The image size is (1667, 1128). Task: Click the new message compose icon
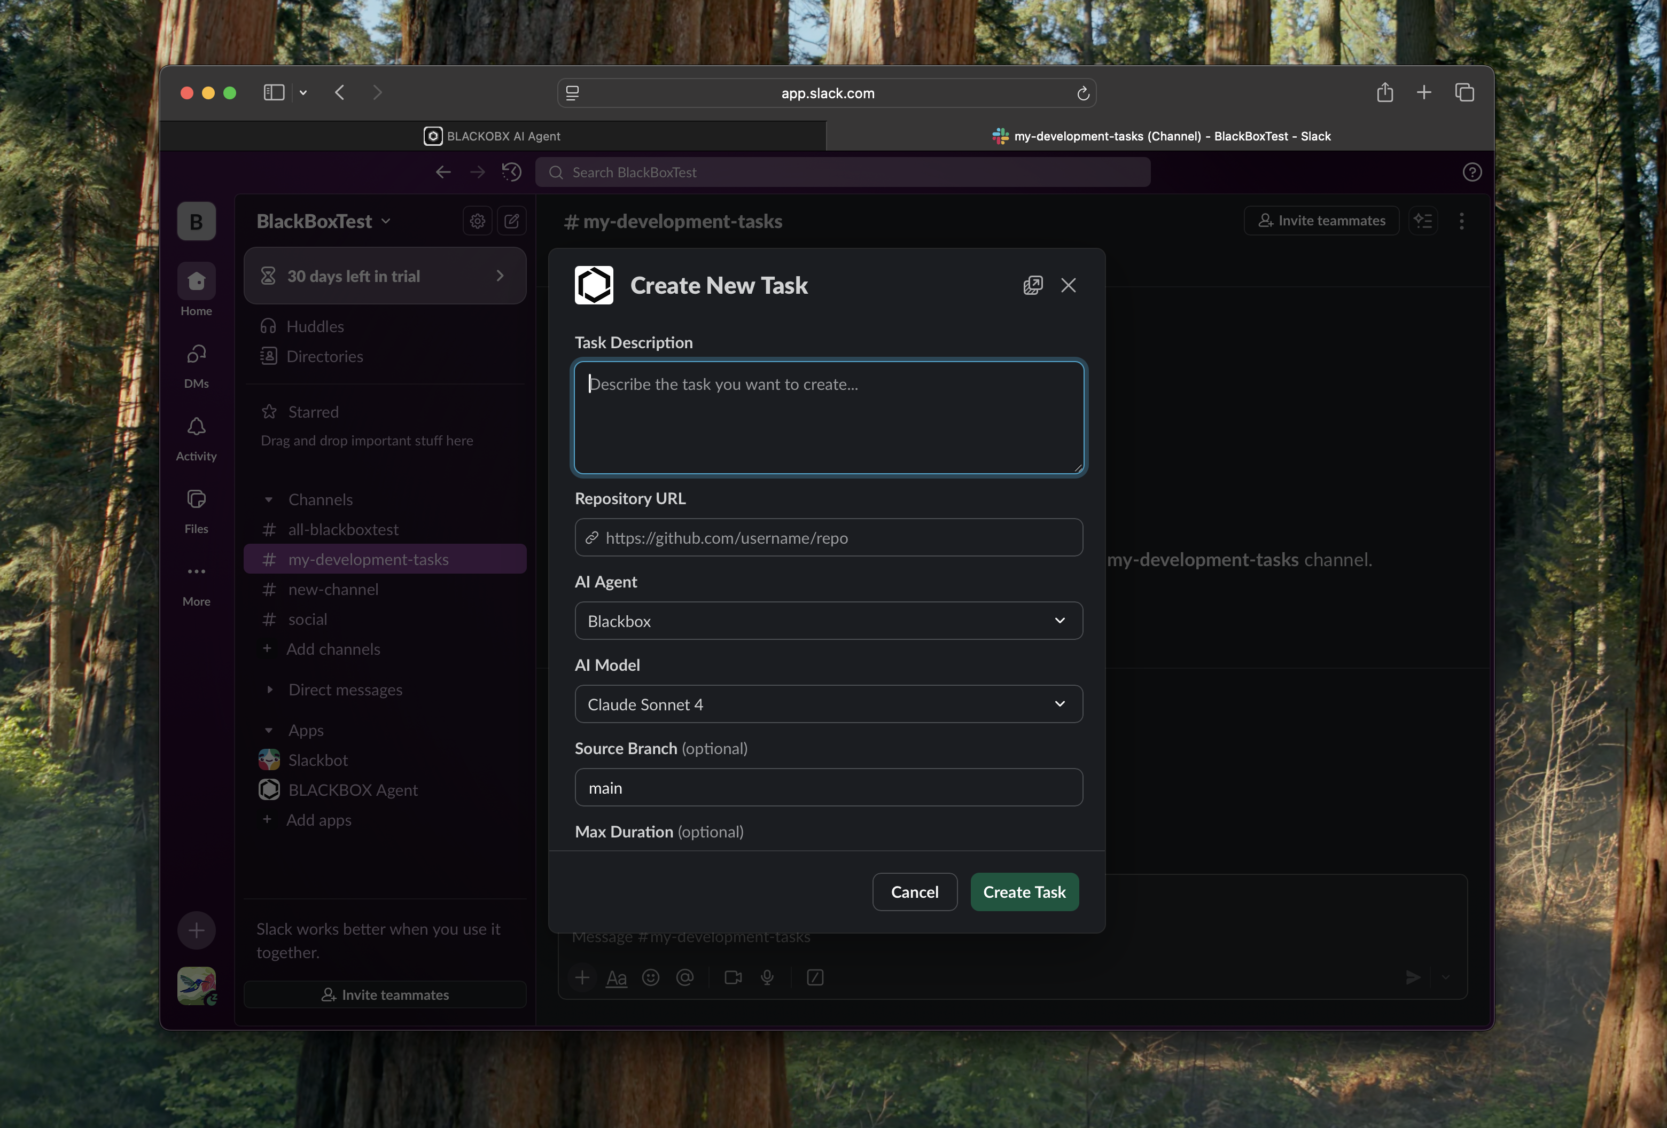click(x=511, y=221)
